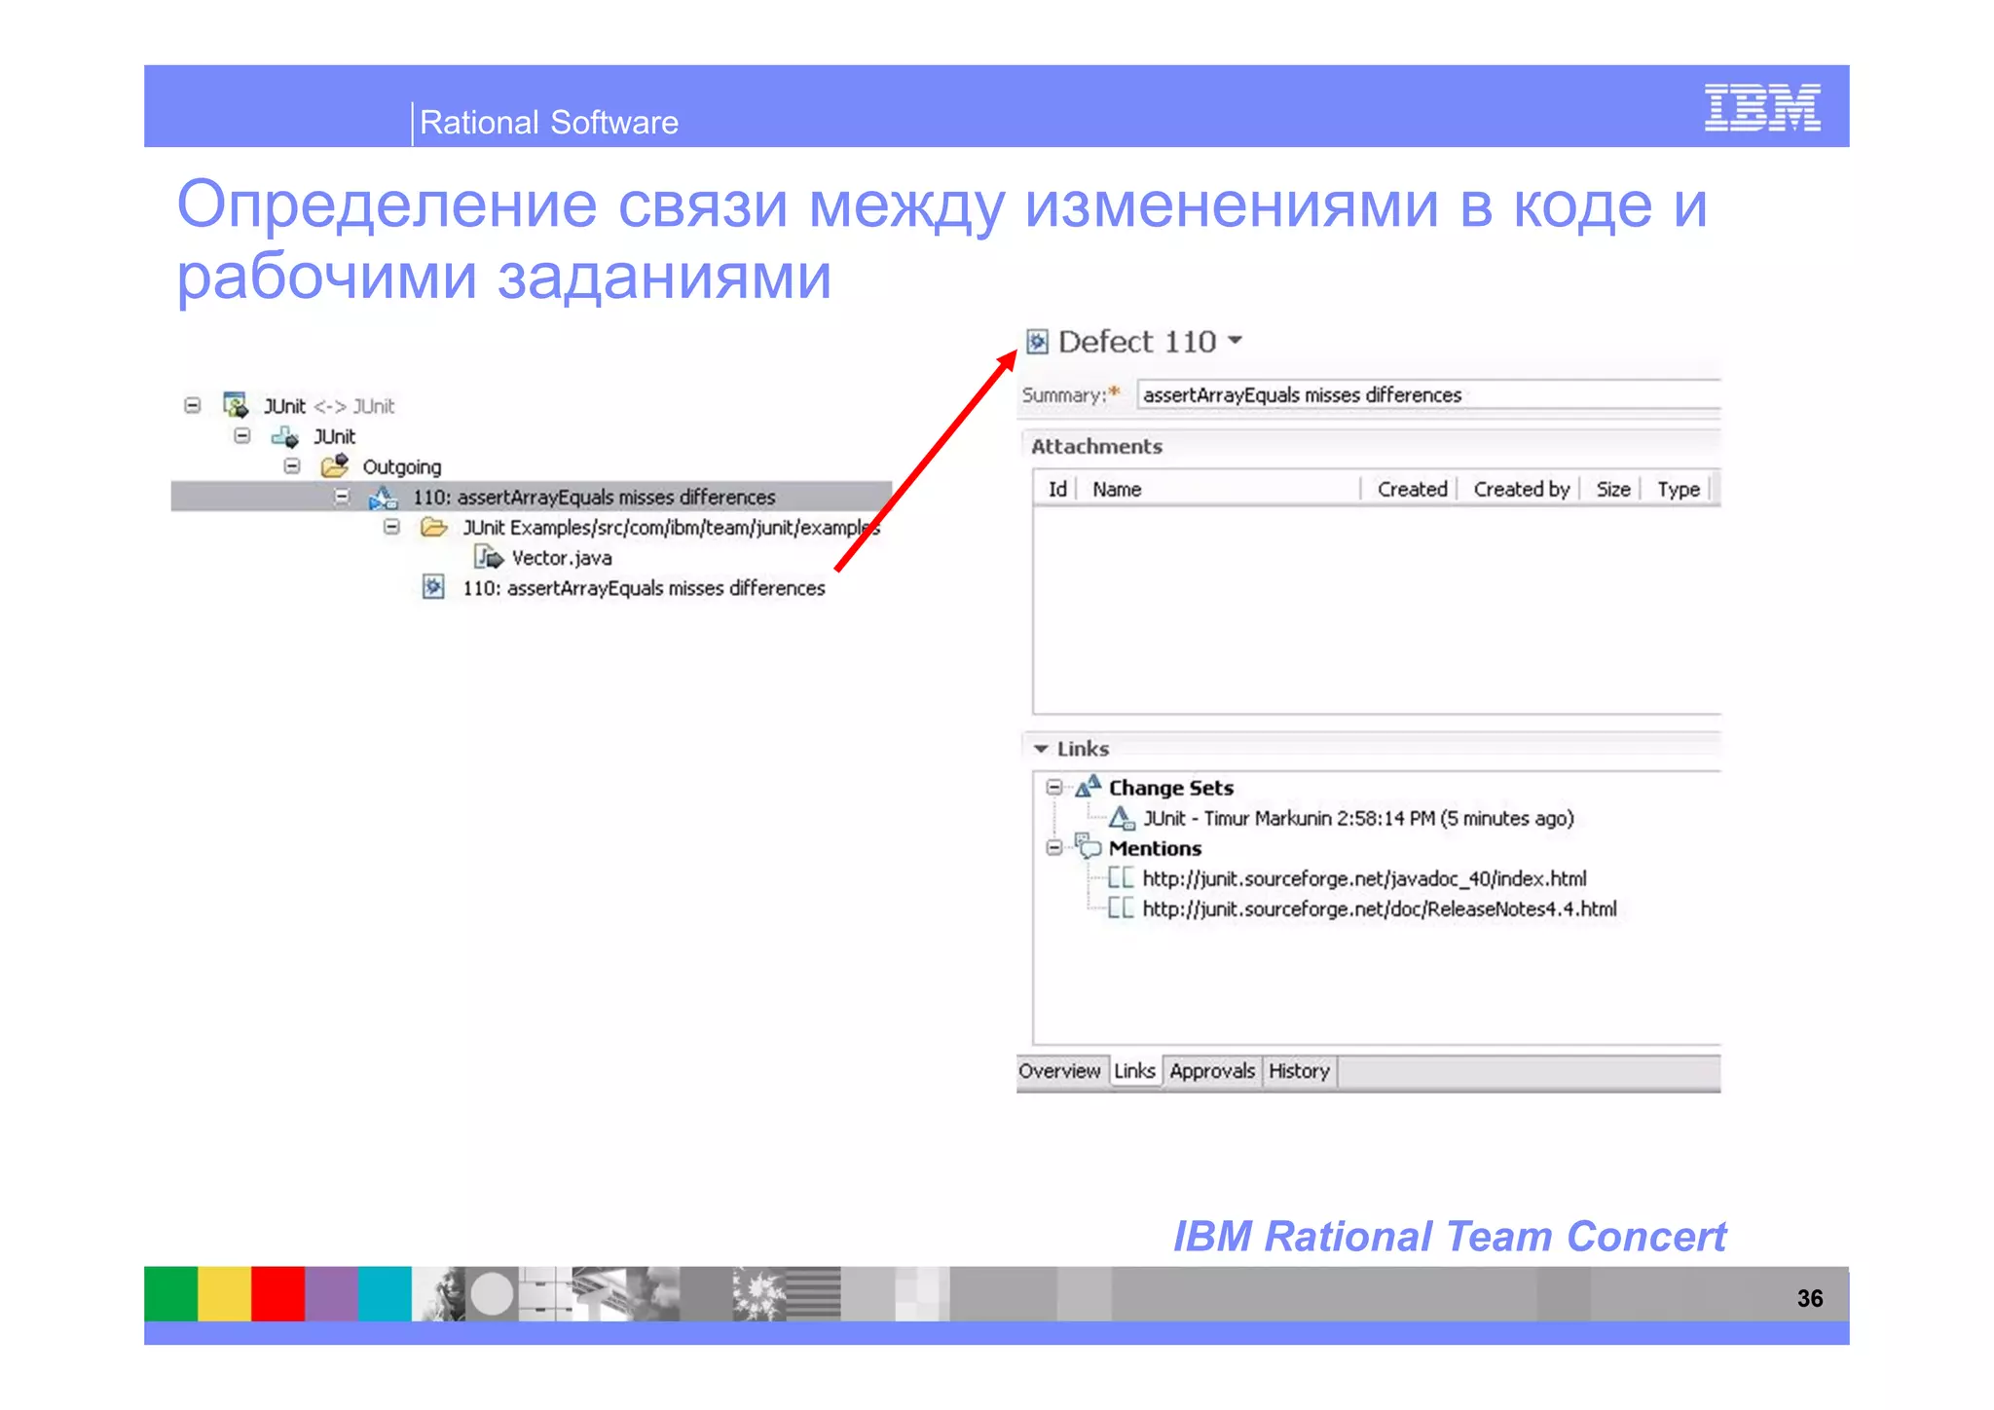
Task: Click the link icon beside ReleaseNotes4.4 URL
Action: point(1121,908)
